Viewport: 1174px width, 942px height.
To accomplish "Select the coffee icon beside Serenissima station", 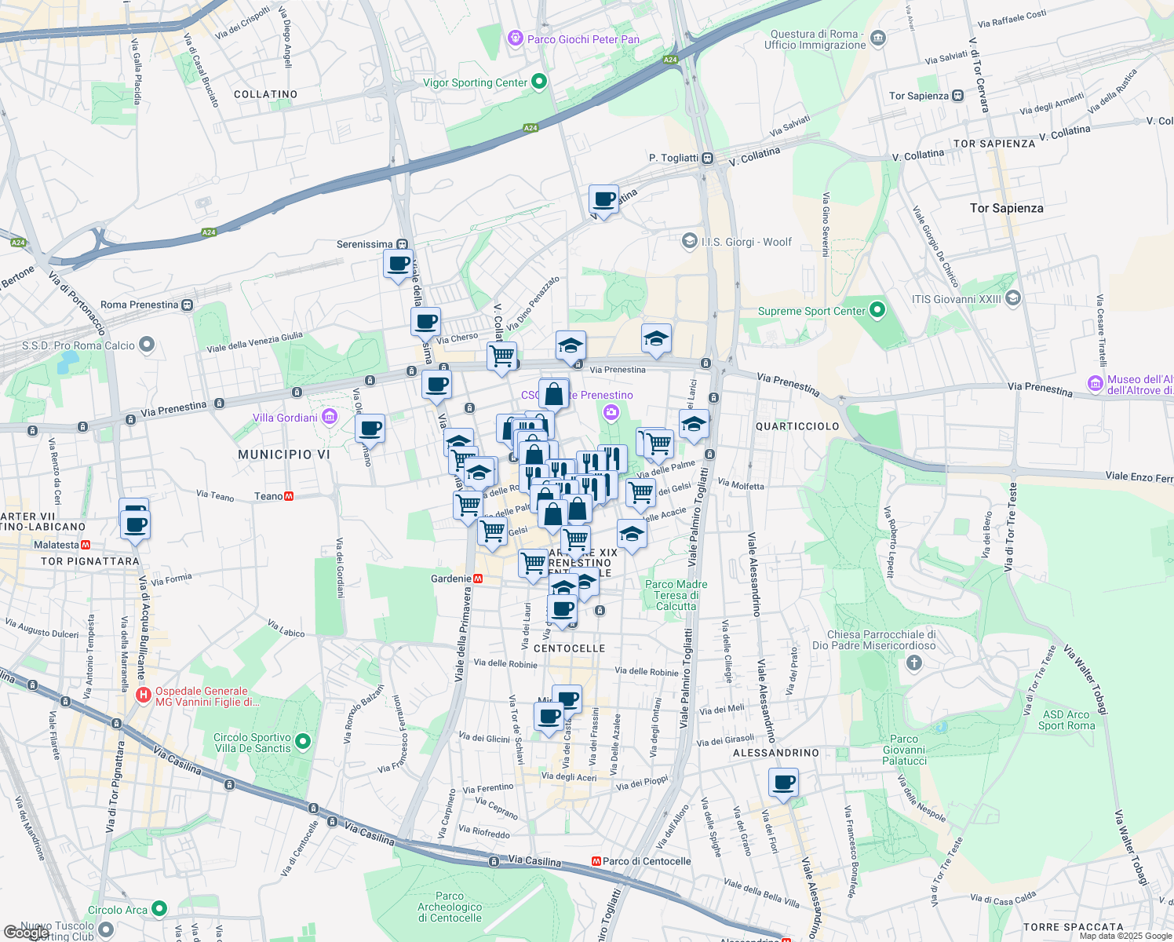I will (x=397, y=264).
